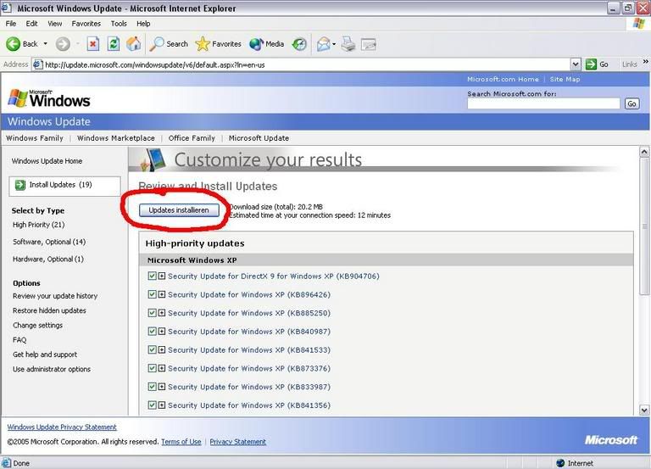
Task: Open the Search toolbar button
Action: click(x=169, y=43)
